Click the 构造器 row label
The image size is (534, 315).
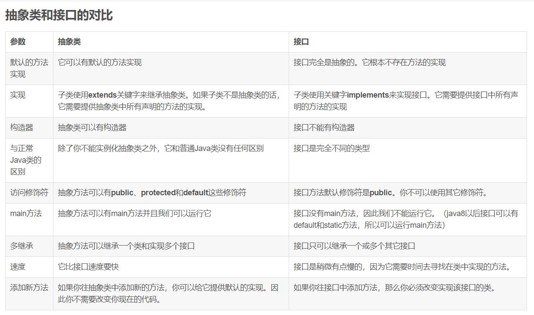pyautogui.click(x=30, y=128)
